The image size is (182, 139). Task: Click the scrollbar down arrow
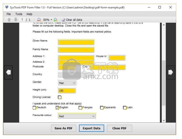pyautogui.click(x=164, y=121)
